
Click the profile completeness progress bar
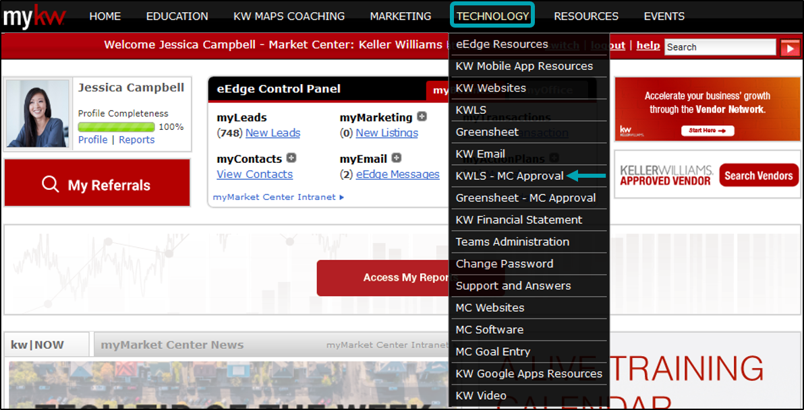(x=117, y=127)
